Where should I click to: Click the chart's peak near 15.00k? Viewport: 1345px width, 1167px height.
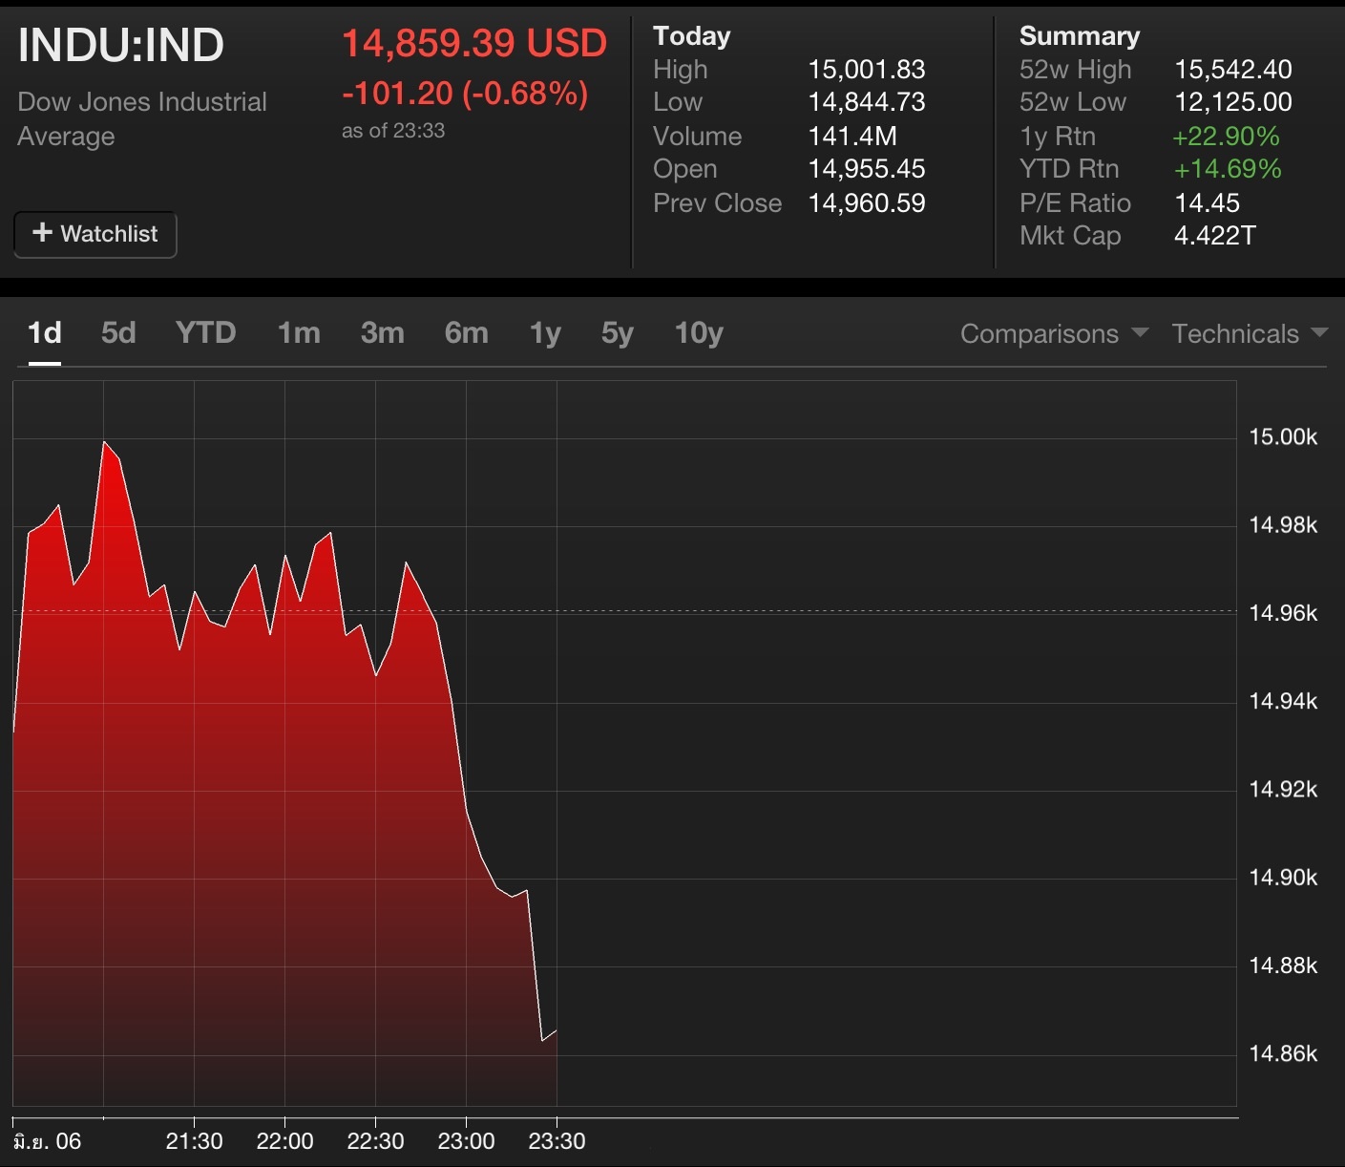[104, 442]
